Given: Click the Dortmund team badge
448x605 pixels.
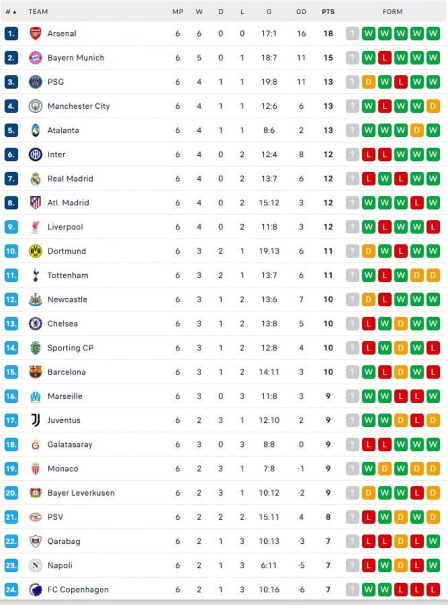Looking at the screenshot, I should coord(35,251).
